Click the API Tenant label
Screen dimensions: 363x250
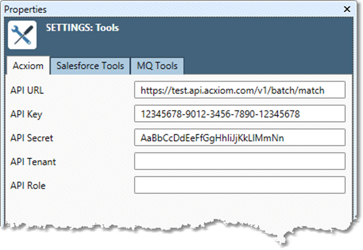tap(33, 162)
